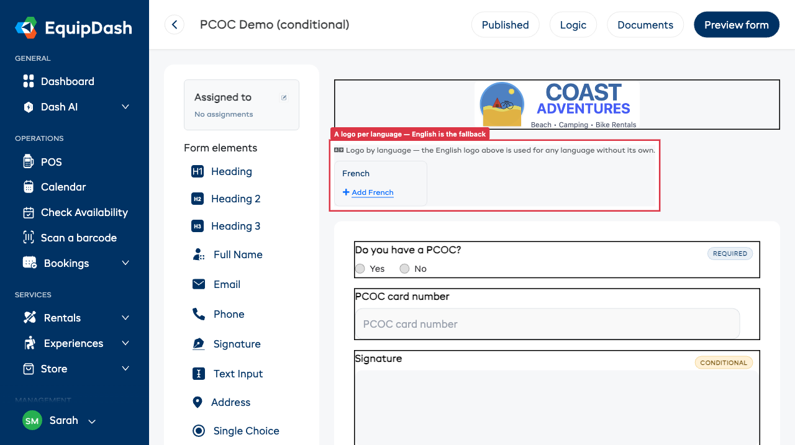Click the REQUIRED badge
795x445 pixels.
[x=730, y=253]
